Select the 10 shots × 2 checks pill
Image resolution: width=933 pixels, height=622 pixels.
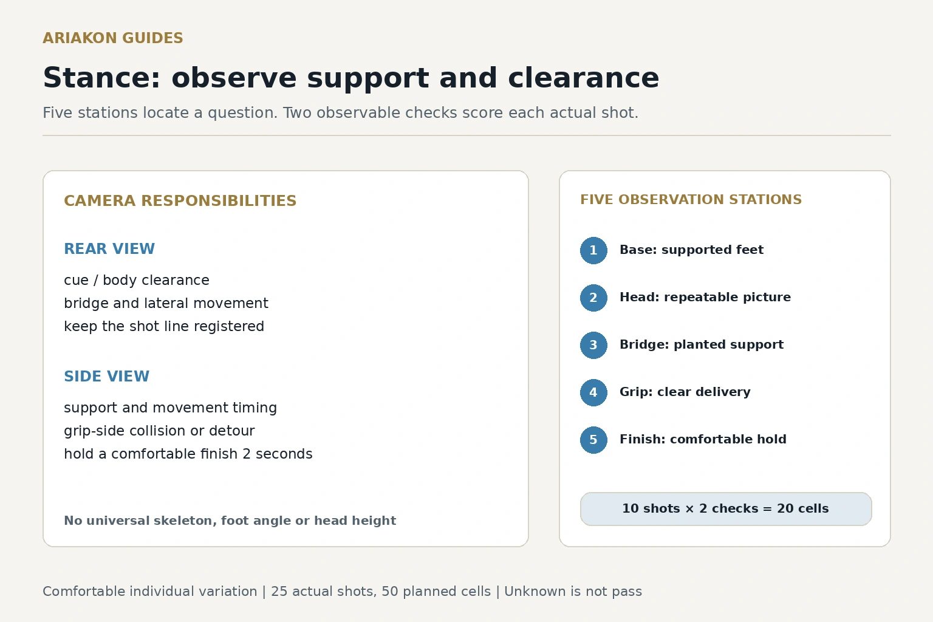tap(726, 509)
